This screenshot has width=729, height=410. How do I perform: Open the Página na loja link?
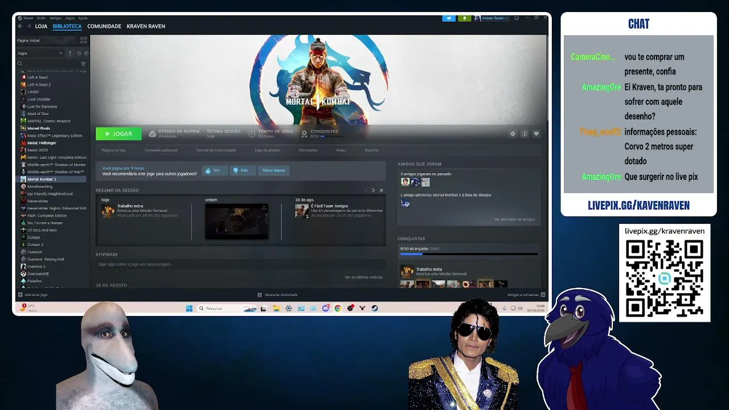[x=113, y=150]
